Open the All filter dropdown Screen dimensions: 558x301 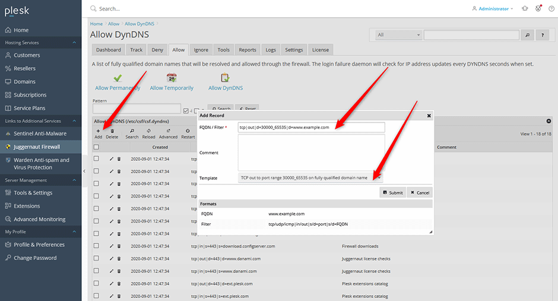(398, 35)
